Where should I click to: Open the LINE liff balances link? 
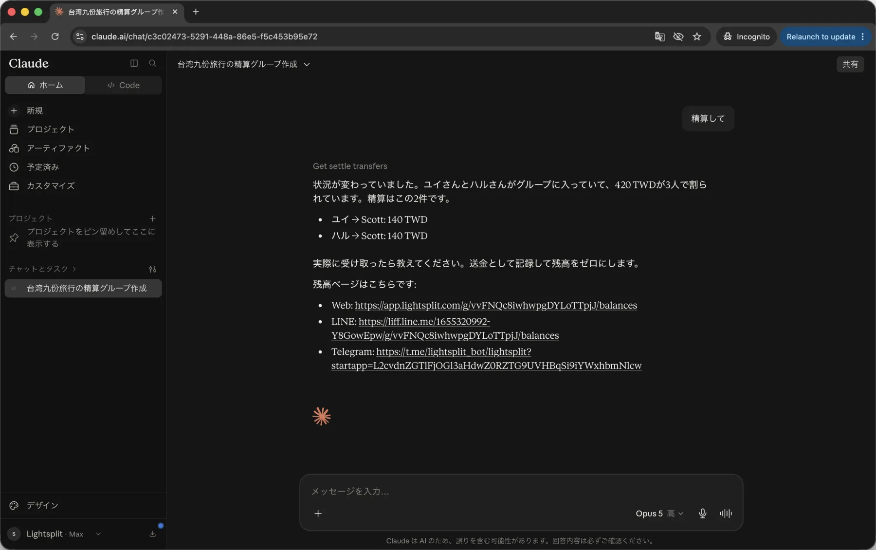click(x=445, y=329)
